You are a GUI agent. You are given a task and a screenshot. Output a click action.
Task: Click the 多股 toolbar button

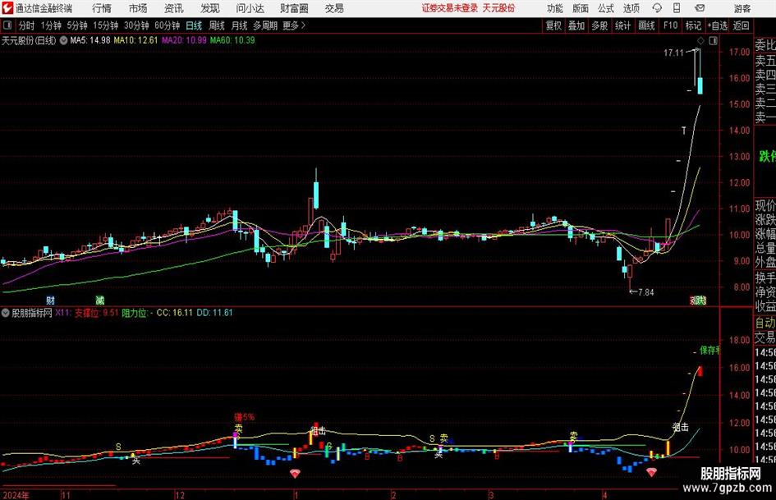pyautogui.click(x=599, y=25)
